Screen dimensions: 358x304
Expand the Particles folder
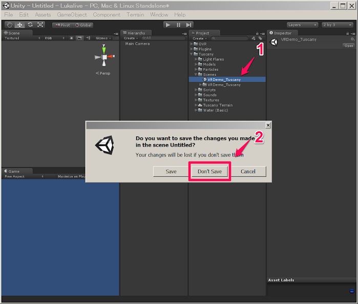tap(196, 69)
